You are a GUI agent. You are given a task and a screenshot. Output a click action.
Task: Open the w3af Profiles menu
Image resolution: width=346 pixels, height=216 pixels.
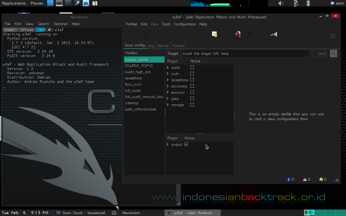(132, 24)
